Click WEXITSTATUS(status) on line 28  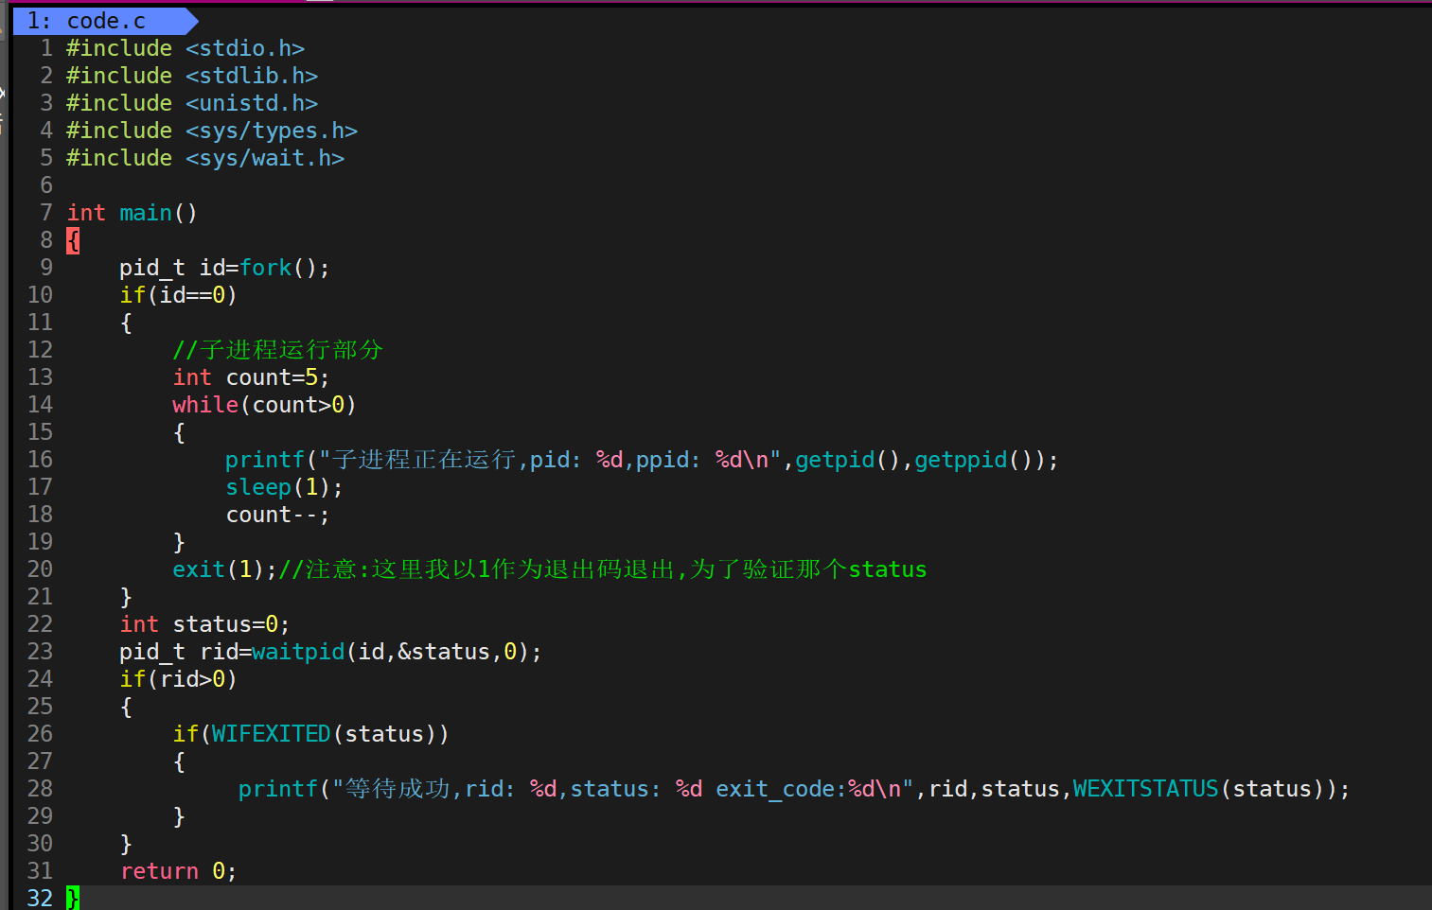click(1204, 789)
